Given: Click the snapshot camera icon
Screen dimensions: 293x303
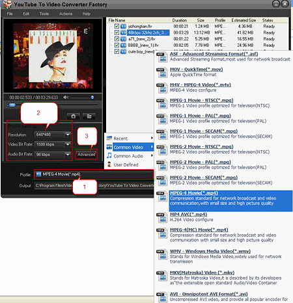Looking at the screenshot, I should pyautogui.click(x=74, y=116).
